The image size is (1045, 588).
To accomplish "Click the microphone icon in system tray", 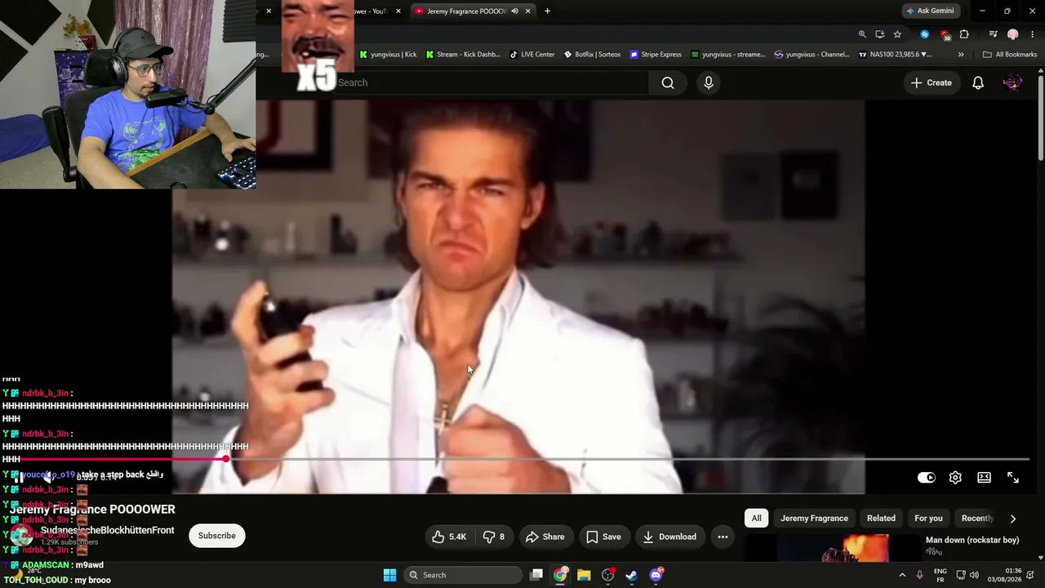I will coord(919,575).
